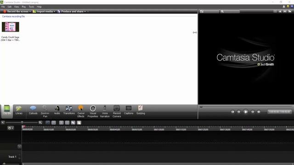The width and height of the screenshot is (294, 165).
Task: Click Record the screen button
Action: click(x=16, y=11)
